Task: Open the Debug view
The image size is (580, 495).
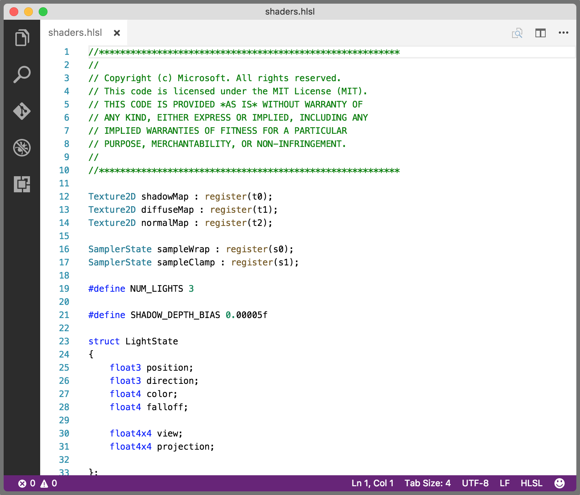Action: coord(22,147)
